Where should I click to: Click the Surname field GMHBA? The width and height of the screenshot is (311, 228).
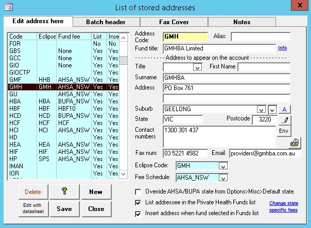tap(227, 78)
